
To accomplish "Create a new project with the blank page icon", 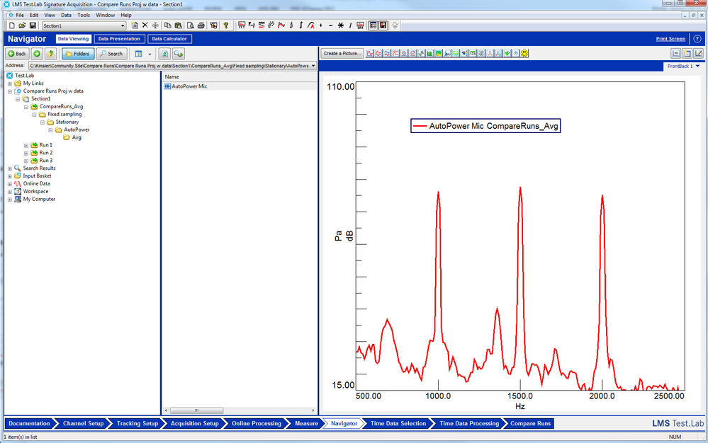I will coord(12,25).
